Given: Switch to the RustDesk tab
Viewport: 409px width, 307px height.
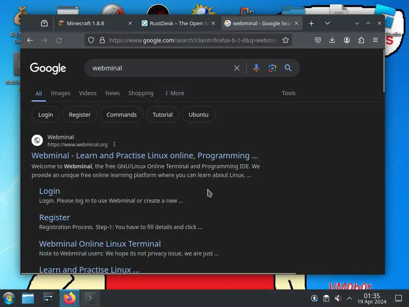Looking at the screenshot, I should 179,24.
